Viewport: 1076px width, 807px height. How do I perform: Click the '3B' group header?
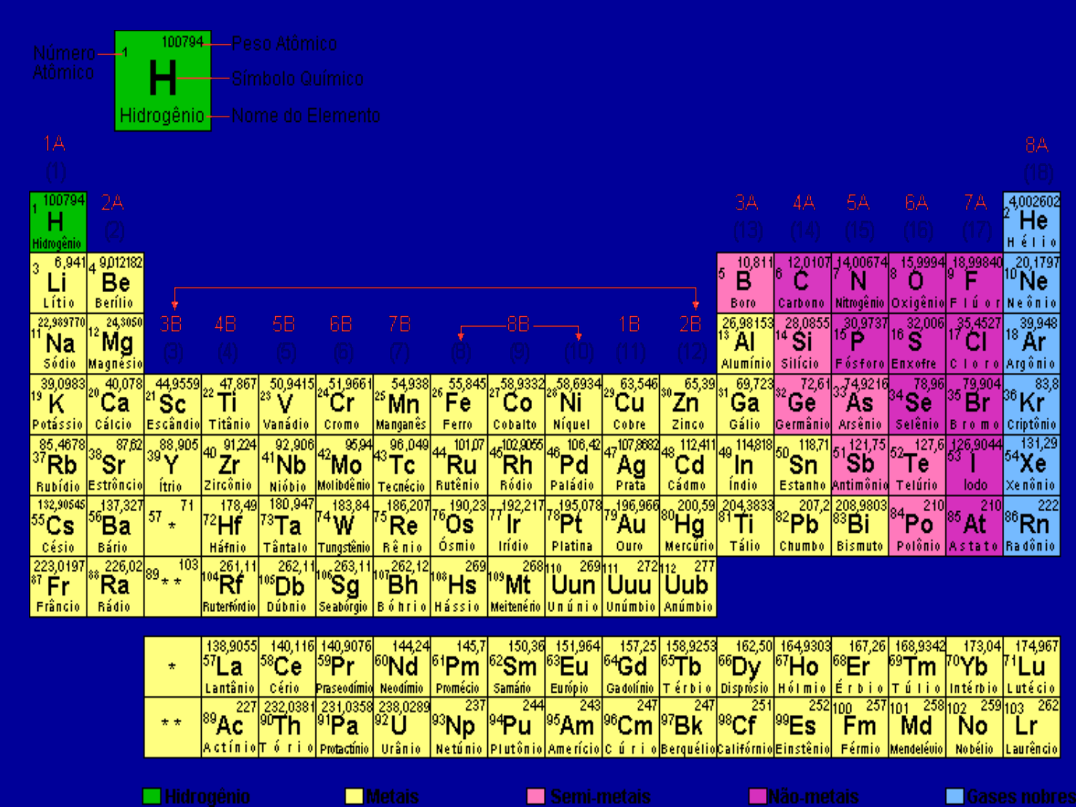[171, 324]
